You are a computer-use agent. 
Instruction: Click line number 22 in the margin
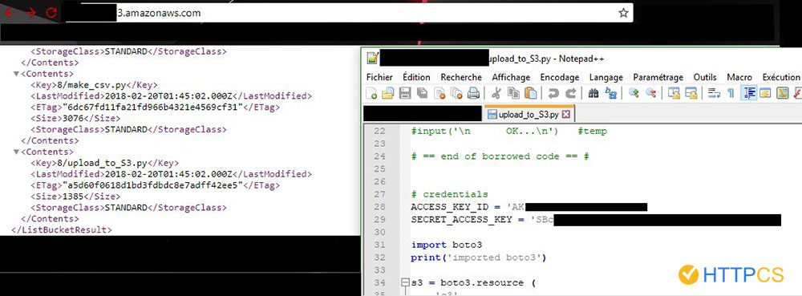point(380,132)
